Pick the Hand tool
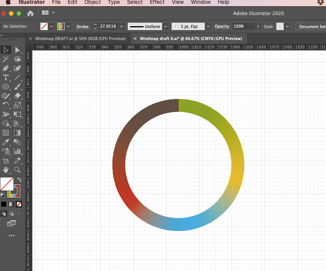Screen dimensions: 326x271 (6, 170)
